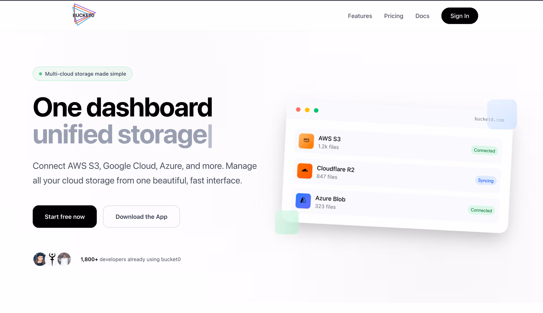This screenshot has width=543, height=313.
Task: Click the third user avatar photo
Action: click(64, 259)
